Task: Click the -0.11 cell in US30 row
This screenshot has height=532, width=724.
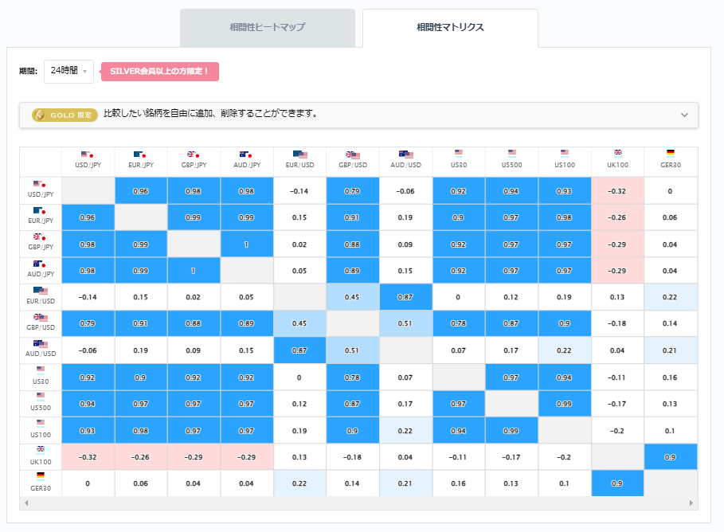Action: 617,377
